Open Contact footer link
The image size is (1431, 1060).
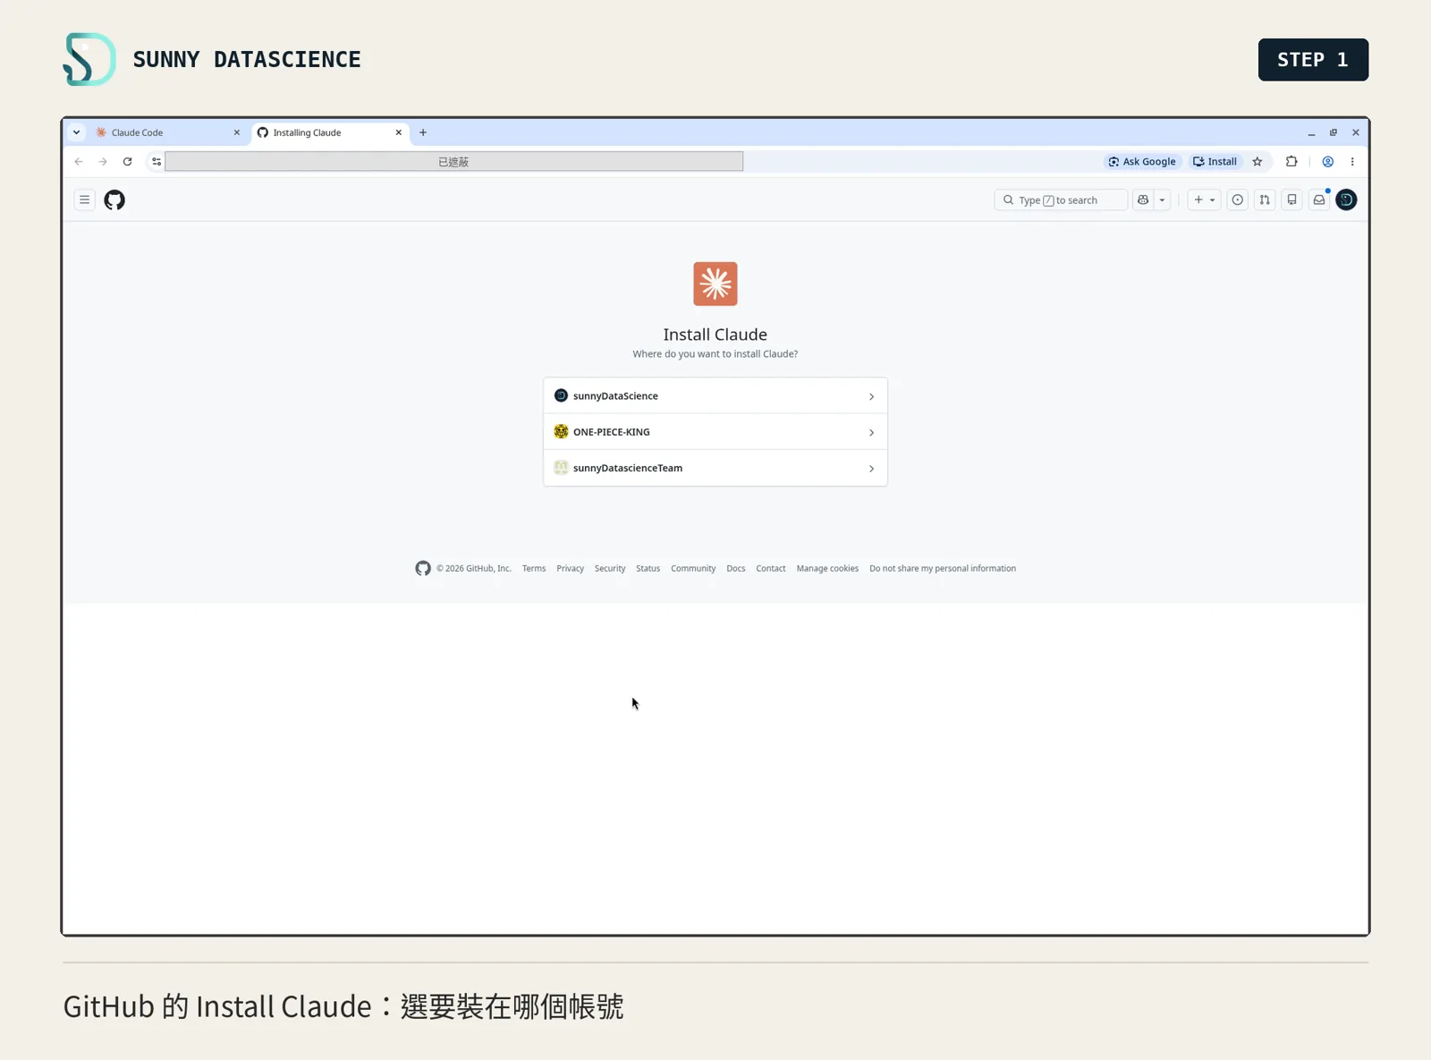[x=770, y=568]
